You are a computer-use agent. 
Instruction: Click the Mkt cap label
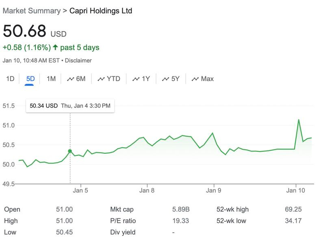(x=122, y=209)
